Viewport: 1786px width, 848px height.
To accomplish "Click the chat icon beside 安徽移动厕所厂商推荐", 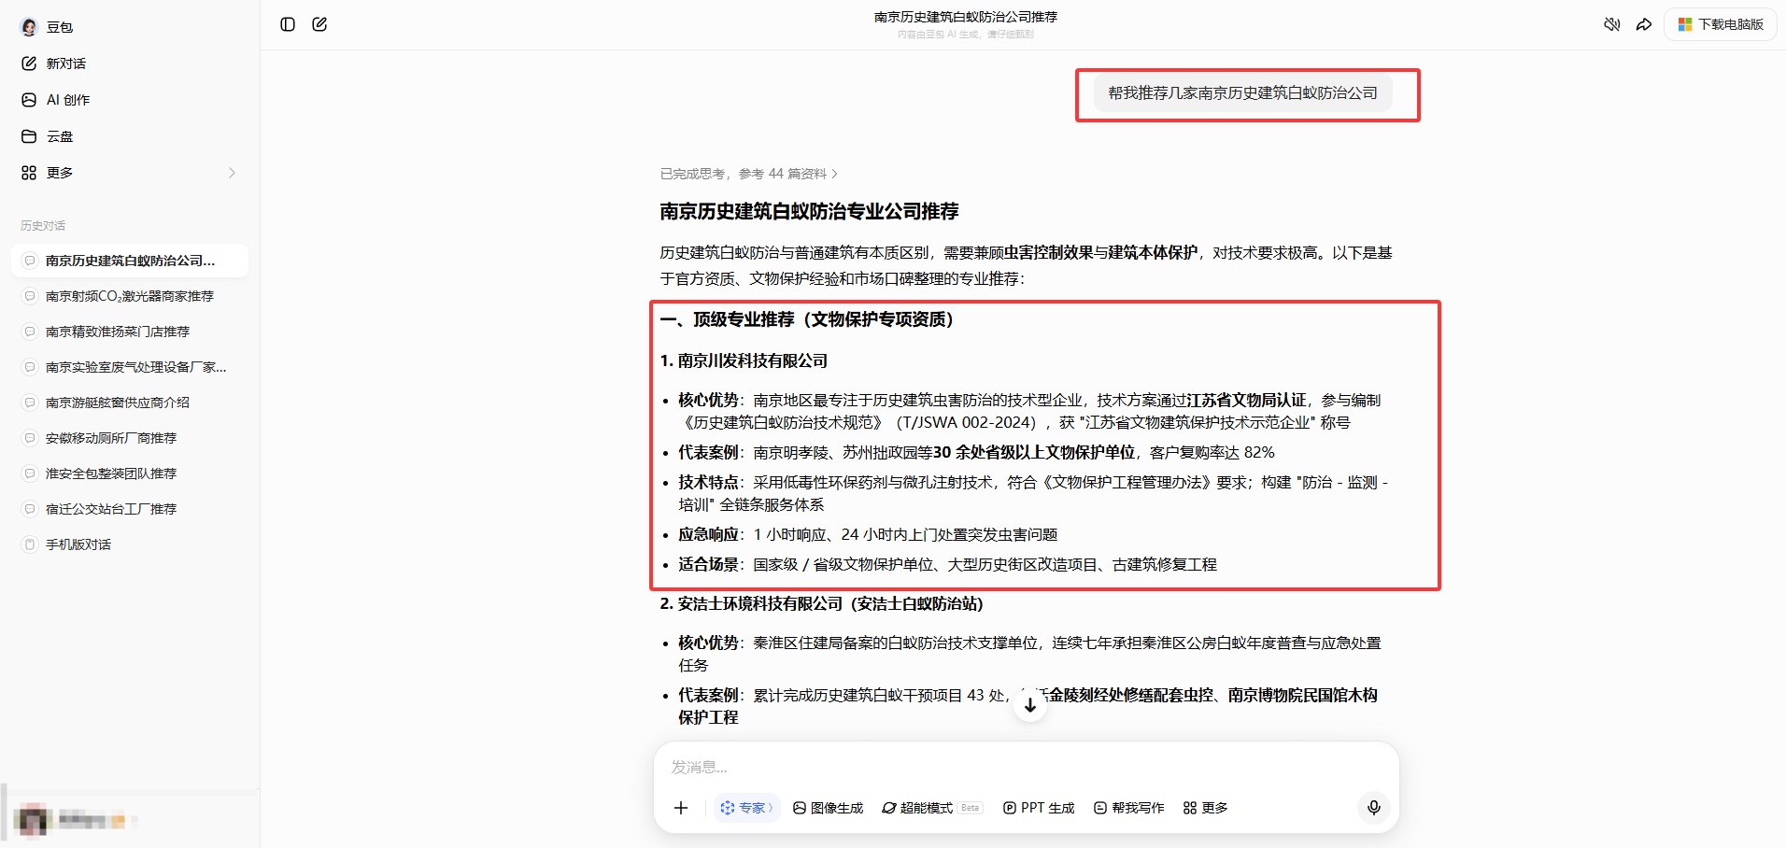I will 29,438.
